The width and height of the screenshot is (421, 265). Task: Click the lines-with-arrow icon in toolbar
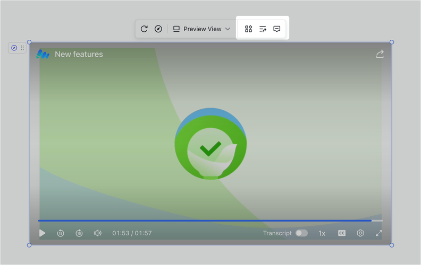point(263,29)
